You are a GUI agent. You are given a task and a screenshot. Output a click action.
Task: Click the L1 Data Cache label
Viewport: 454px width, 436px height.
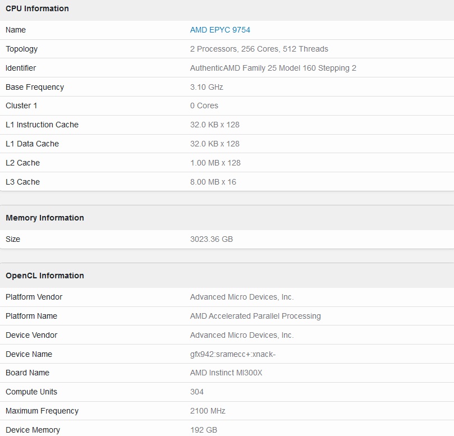coord(32,144)
